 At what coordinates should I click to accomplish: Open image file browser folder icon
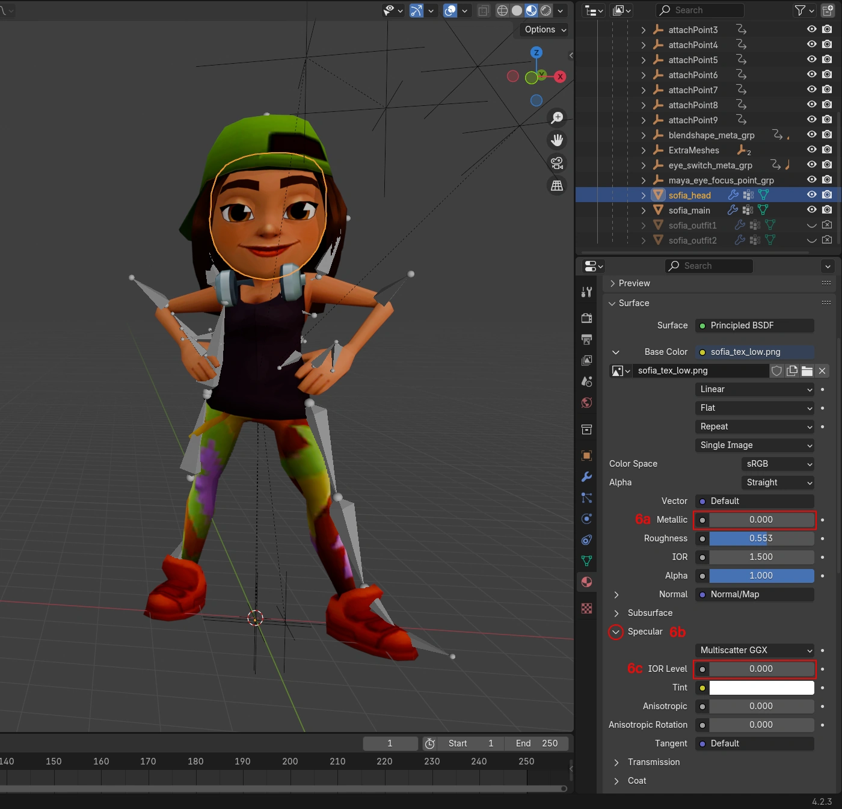click(807, 371)
